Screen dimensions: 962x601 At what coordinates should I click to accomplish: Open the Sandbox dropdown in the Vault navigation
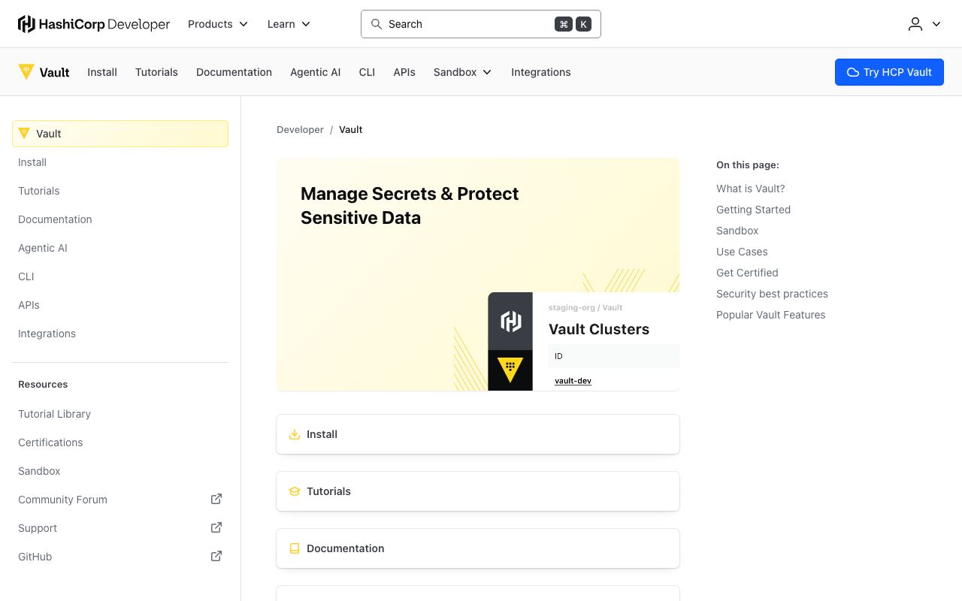coord(462,72)
